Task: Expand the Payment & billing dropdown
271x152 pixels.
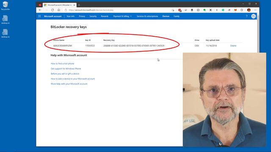Action: coord(122,16)
